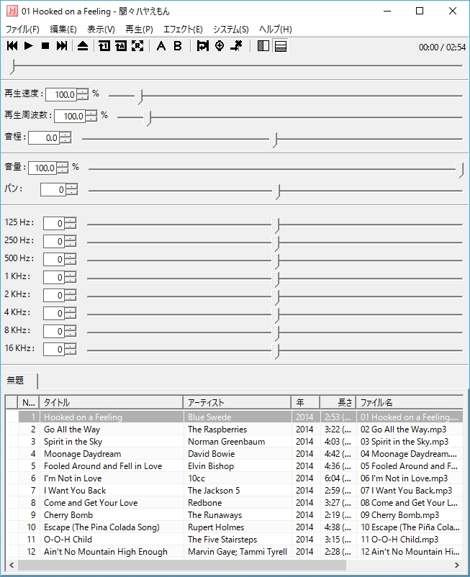Click the 音量 spinner arrows

click(x=63, y=168)
